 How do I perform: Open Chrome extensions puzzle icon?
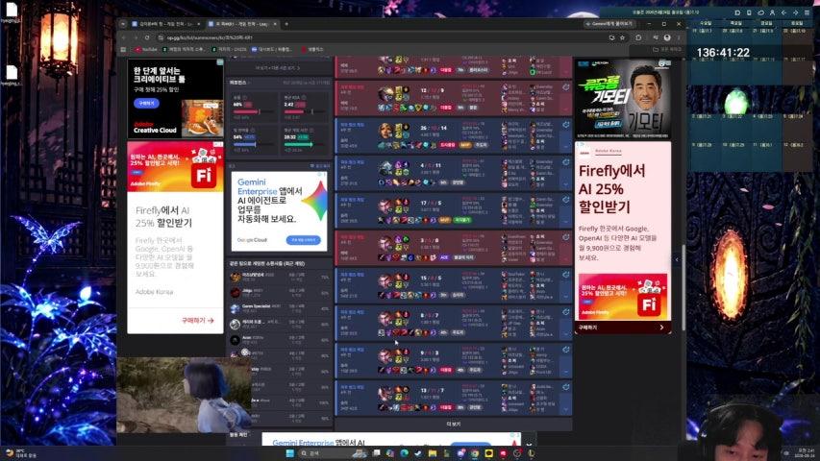point(638,37)
